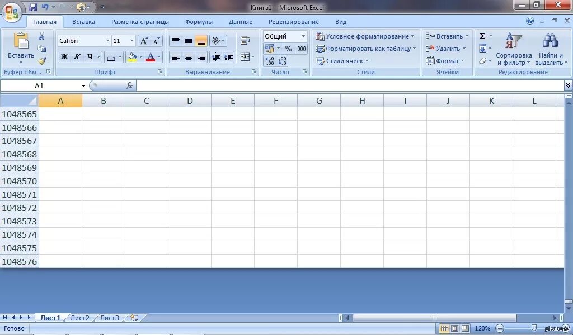The image size is (573, 335).
Task: Open the Рецензирование tab
Action: 293,22
